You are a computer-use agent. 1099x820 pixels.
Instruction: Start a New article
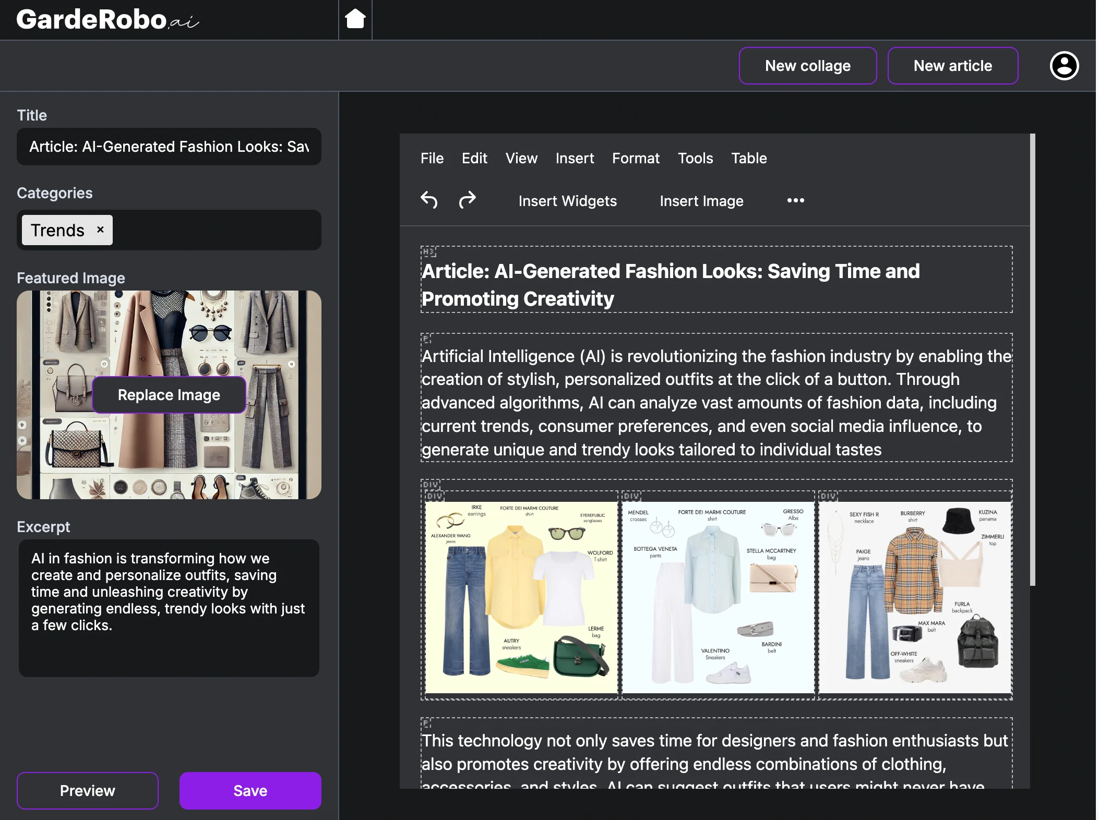(x=952, y=66)
